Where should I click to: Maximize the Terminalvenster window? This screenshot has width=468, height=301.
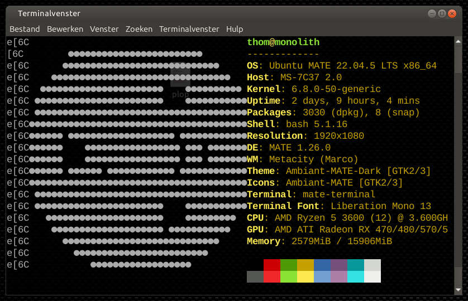click(x=442, y=13)
